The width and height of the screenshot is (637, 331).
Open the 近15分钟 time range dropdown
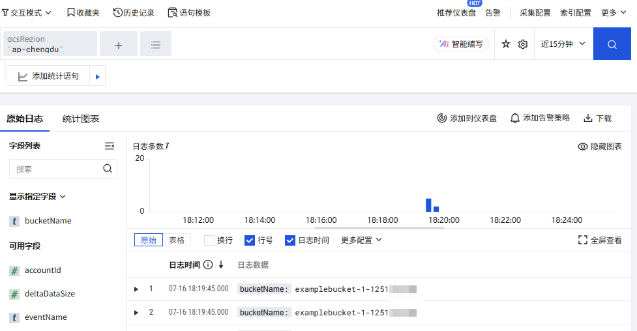click(563, 44)
